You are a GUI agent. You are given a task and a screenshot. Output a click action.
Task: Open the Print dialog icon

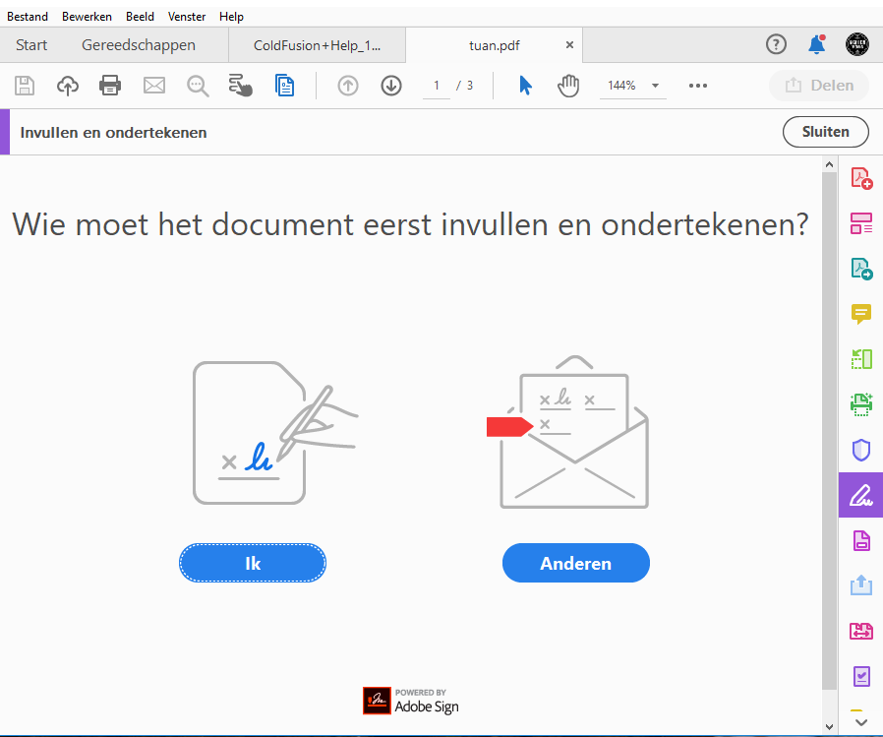110,86
